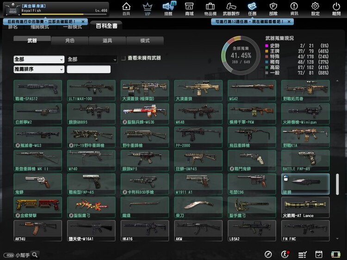Select the 火箭筒-AT Lance card
Screen dimensions: 347x260
coord(305,207)
